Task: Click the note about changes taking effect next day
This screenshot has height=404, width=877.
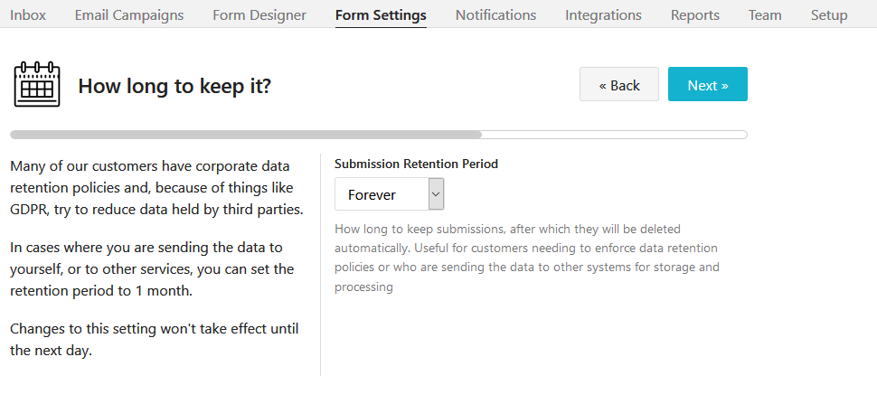Action: [x=154, y=339]
